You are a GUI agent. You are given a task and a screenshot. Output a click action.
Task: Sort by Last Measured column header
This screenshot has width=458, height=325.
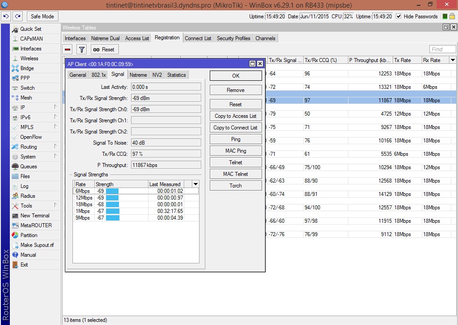click(x=165, y=184)
